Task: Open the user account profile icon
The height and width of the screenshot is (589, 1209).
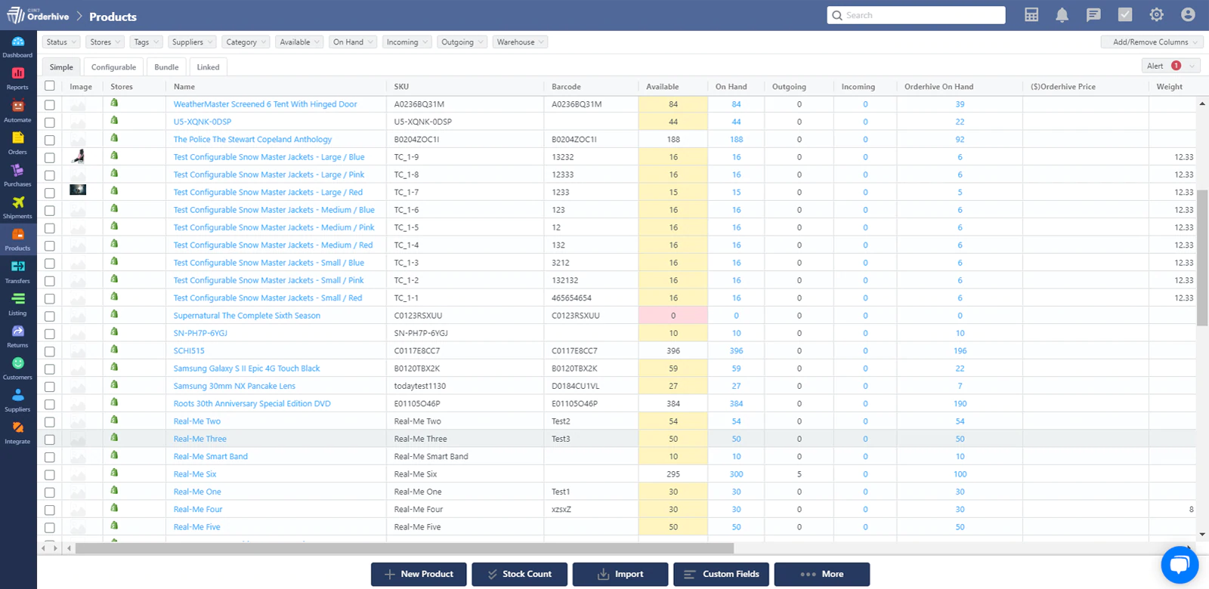Action: click(x=1188, y=15)
